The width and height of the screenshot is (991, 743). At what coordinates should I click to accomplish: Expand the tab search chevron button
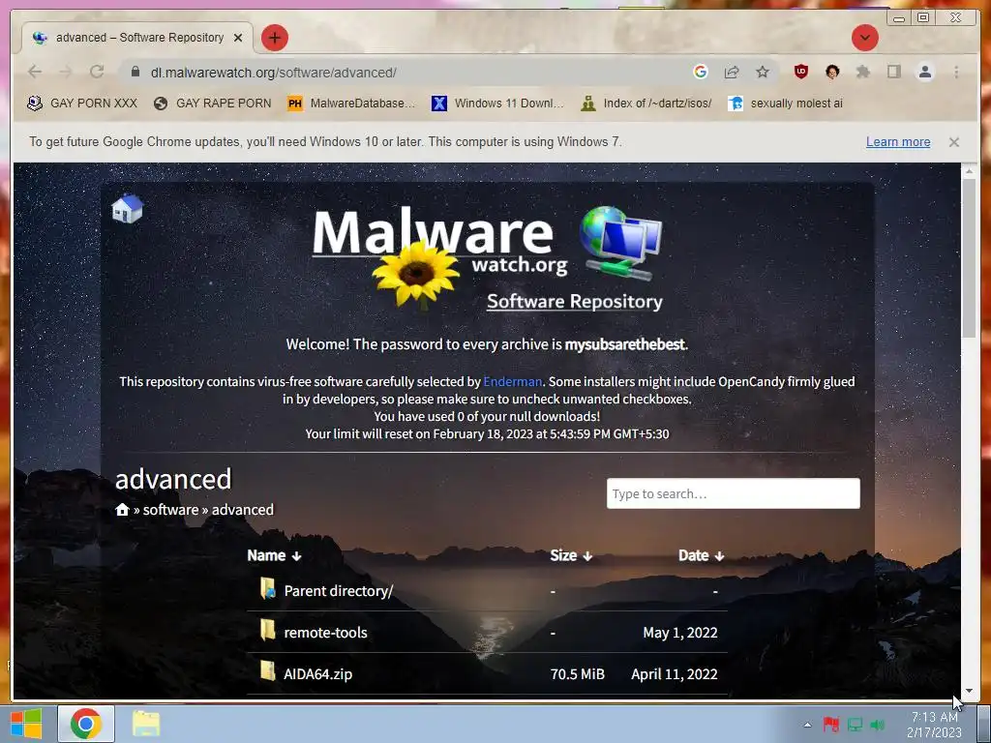[x=864, y=38]
